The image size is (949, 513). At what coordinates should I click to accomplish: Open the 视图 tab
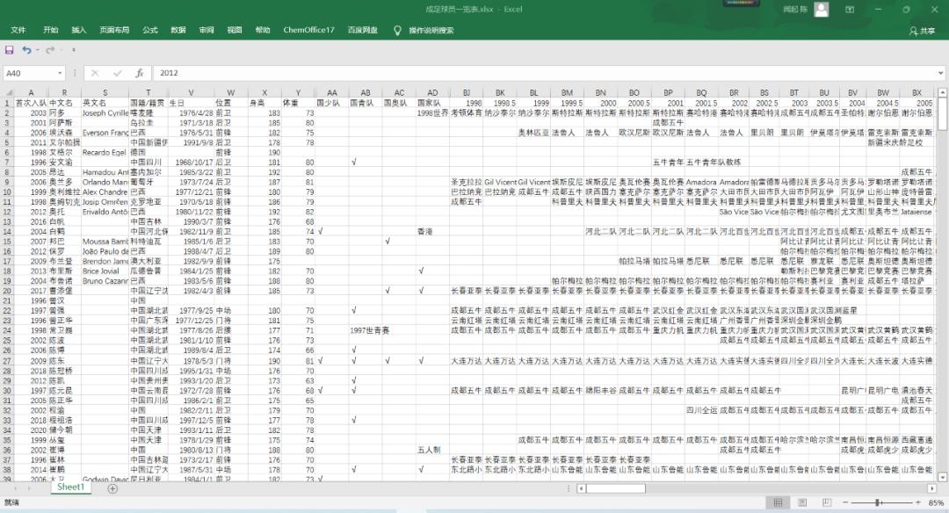[x=235, y=30]
